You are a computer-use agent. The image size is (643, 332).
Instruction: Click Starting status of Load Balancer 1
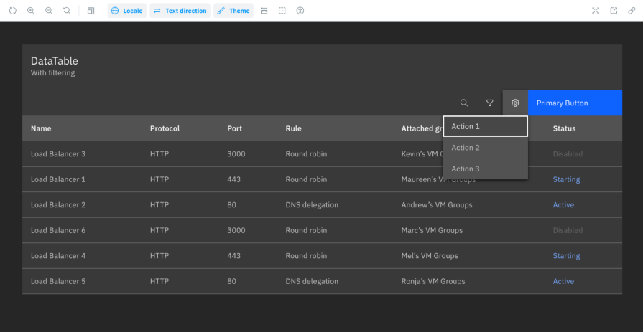[566, 179]
